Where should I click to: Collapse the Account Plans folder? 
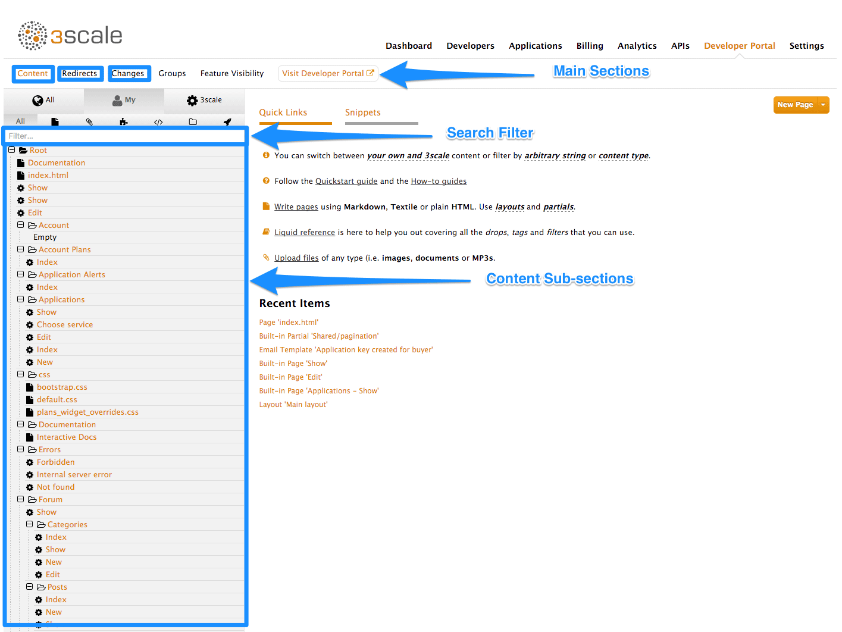click(20, 249)
